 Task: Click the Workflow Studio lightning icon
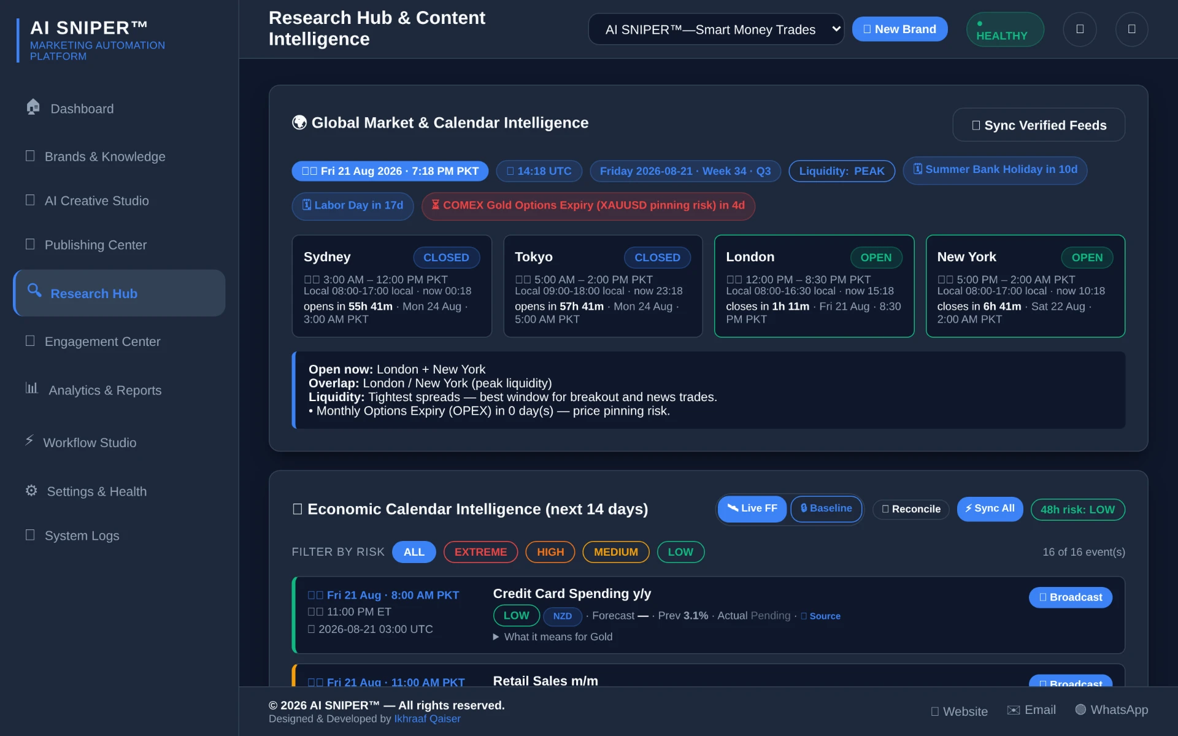[x=29, y=440]
